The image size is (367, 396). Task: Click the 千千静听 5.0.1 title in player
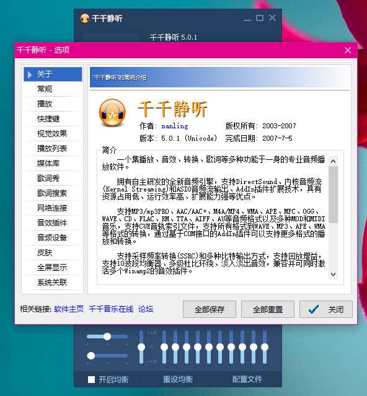(173, 37)
